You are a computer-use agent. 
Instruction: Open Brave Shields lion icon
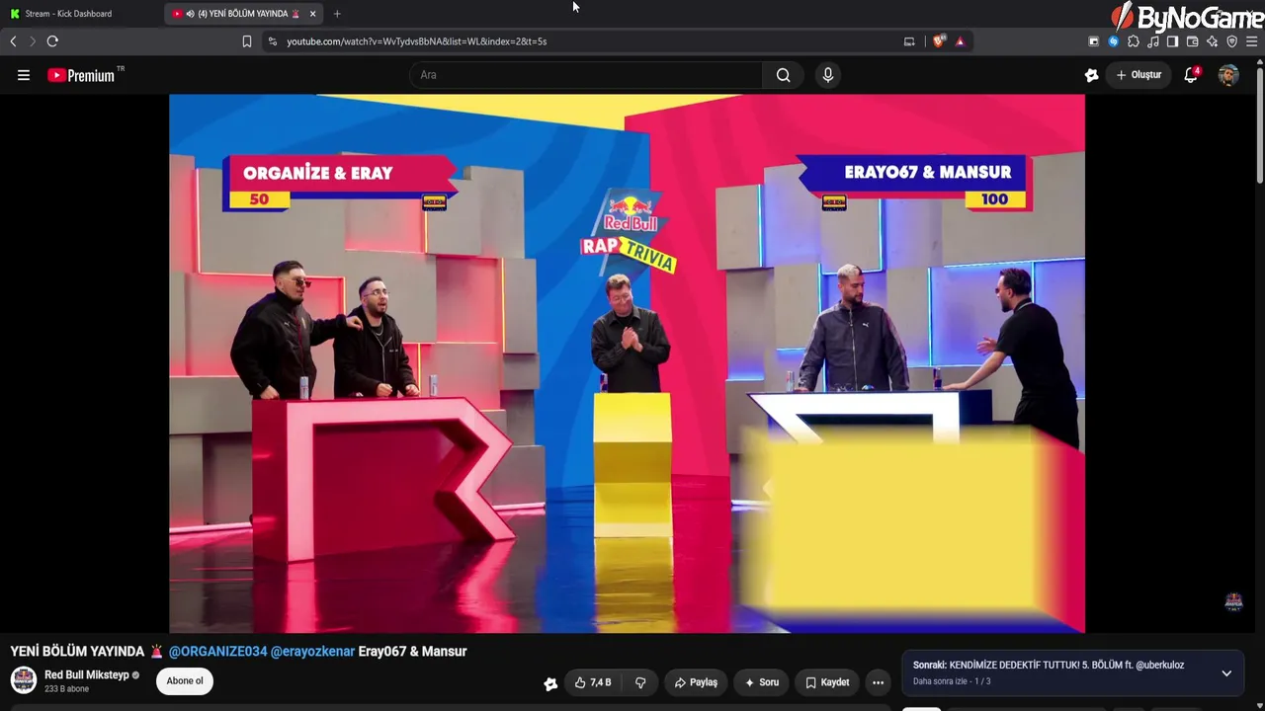point(939,41)
